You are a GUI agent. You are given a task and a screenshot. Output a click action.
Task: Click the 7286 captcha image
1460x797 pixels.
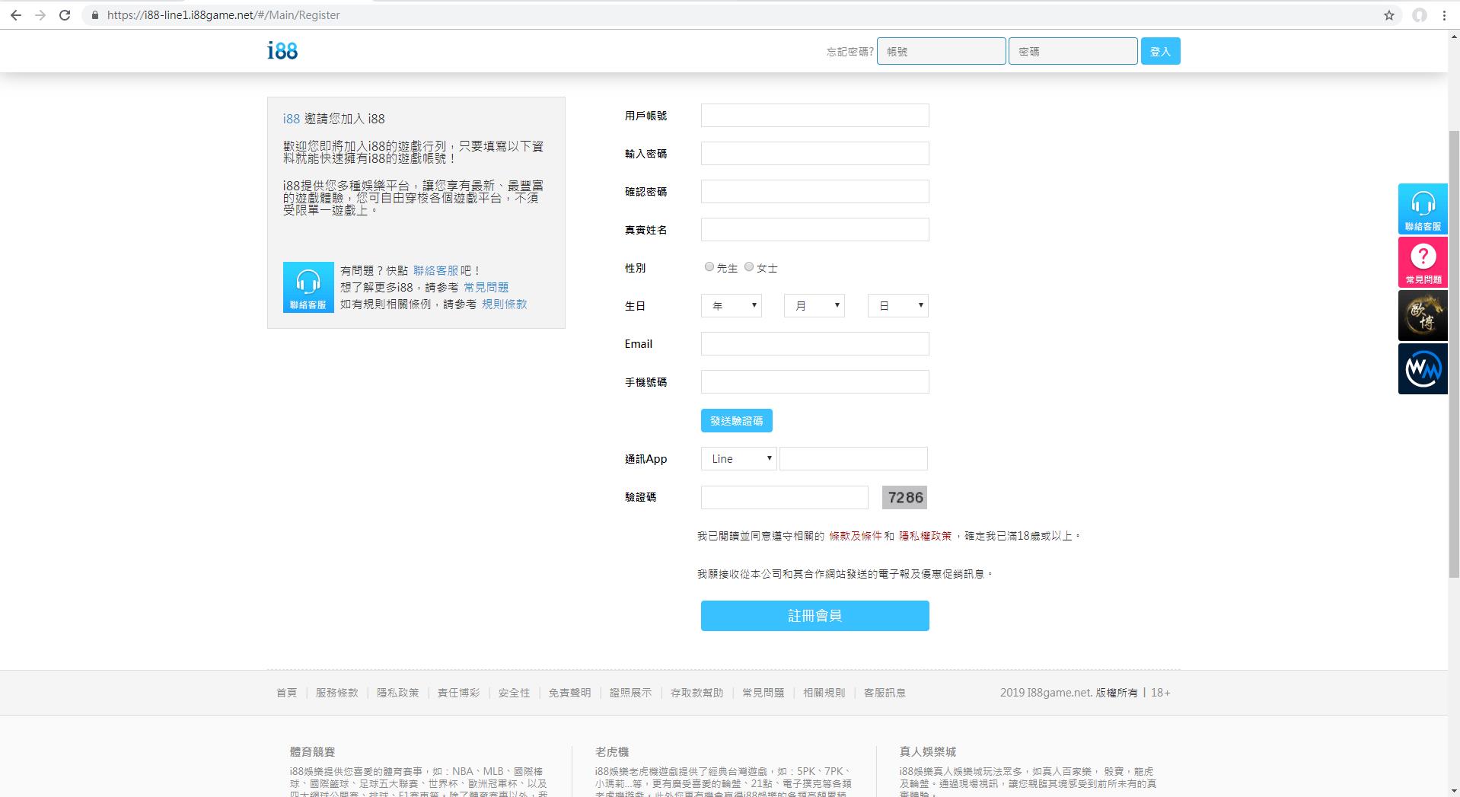coord(904,498)
